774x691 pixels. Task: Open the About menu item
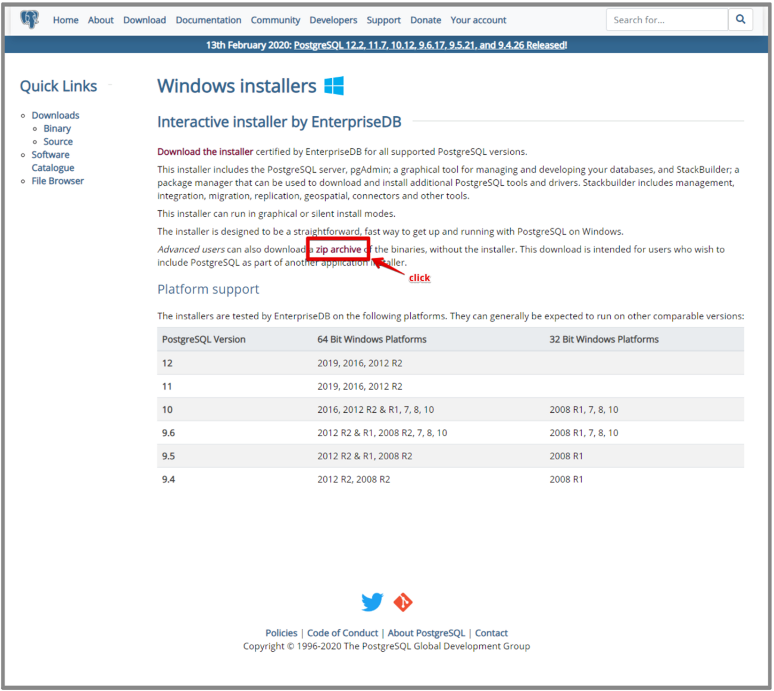101,20
